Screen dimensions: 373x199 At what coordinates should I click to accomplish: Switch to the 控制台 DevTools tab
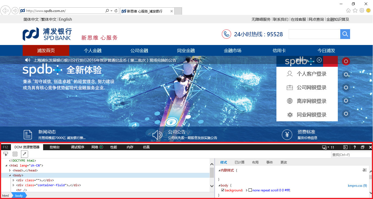[55, 147]
